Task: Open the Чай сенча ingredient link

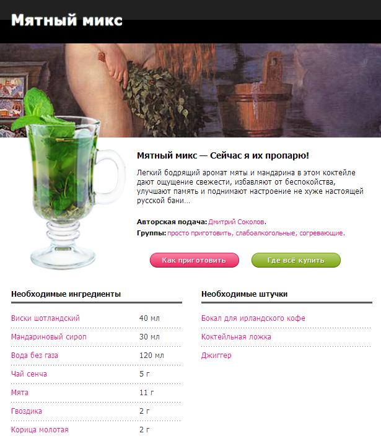Action: coord(29,373)
